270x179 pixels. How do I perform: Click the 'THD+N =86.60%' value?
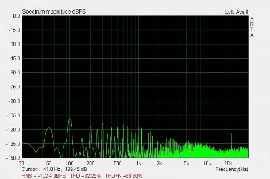pyautogui.click(x=124, y=176)
